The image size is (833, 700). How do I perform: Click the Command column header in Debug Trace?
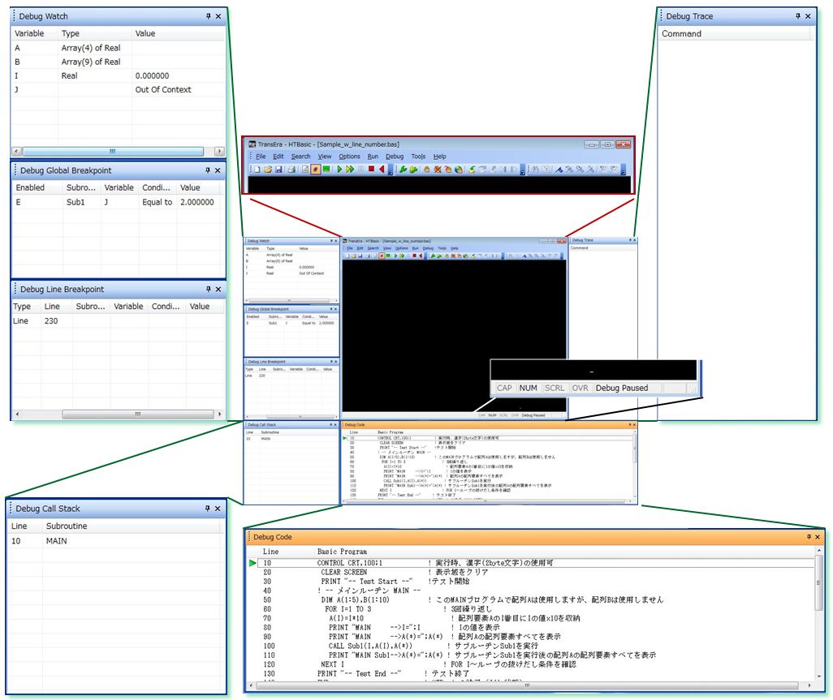pos(682,33)
